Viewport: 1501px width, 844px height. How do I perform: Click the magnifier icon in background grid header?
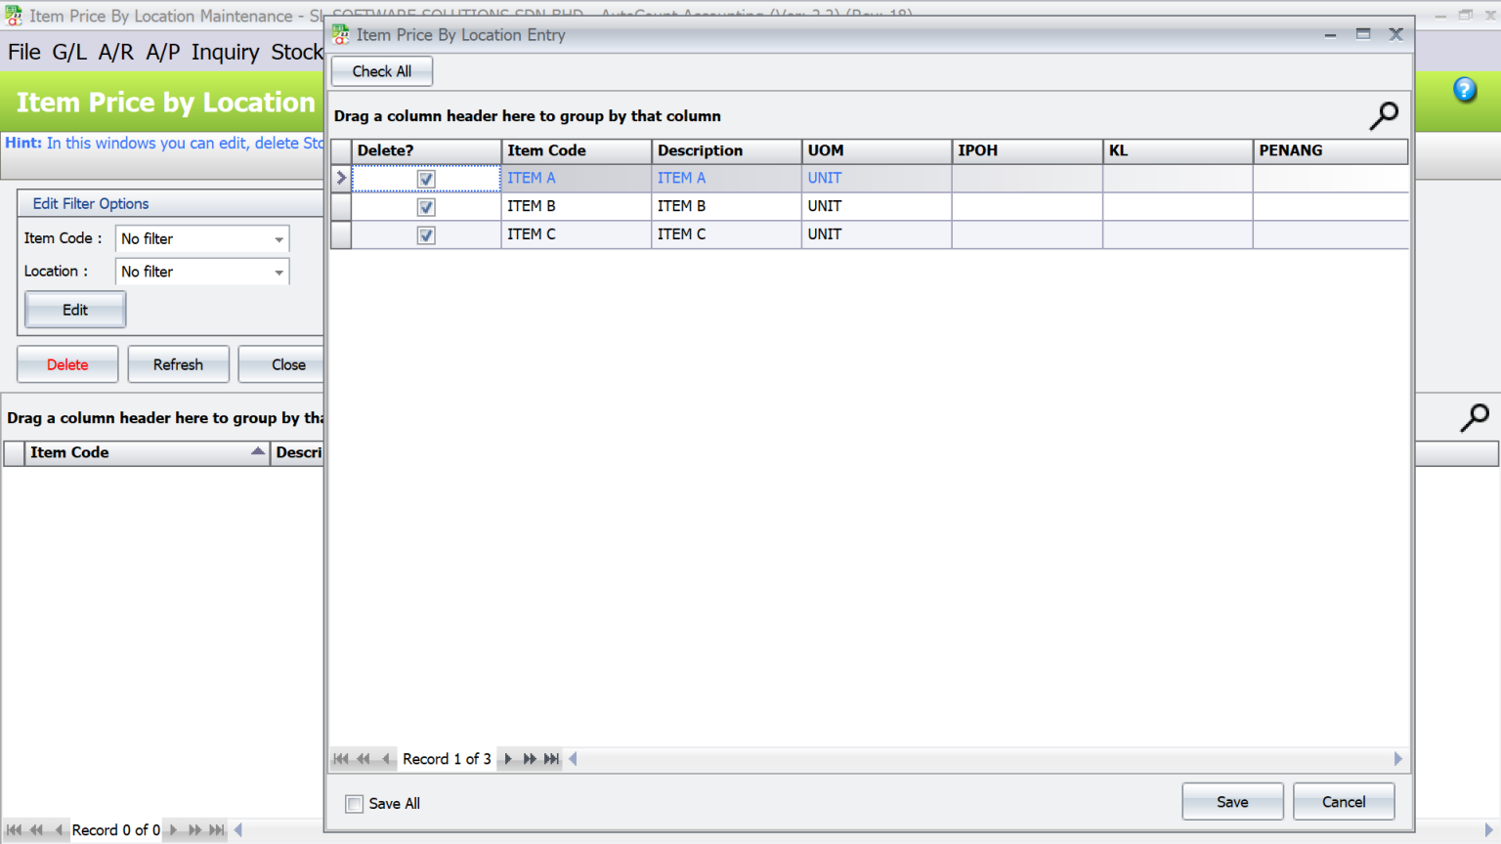click(x=1475, y=417)
